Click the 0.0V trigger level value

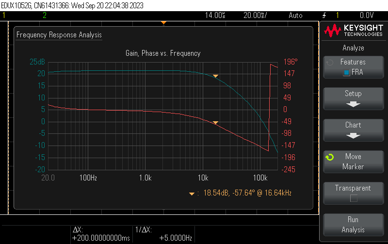pyautogui.click(x=367, y=16)
